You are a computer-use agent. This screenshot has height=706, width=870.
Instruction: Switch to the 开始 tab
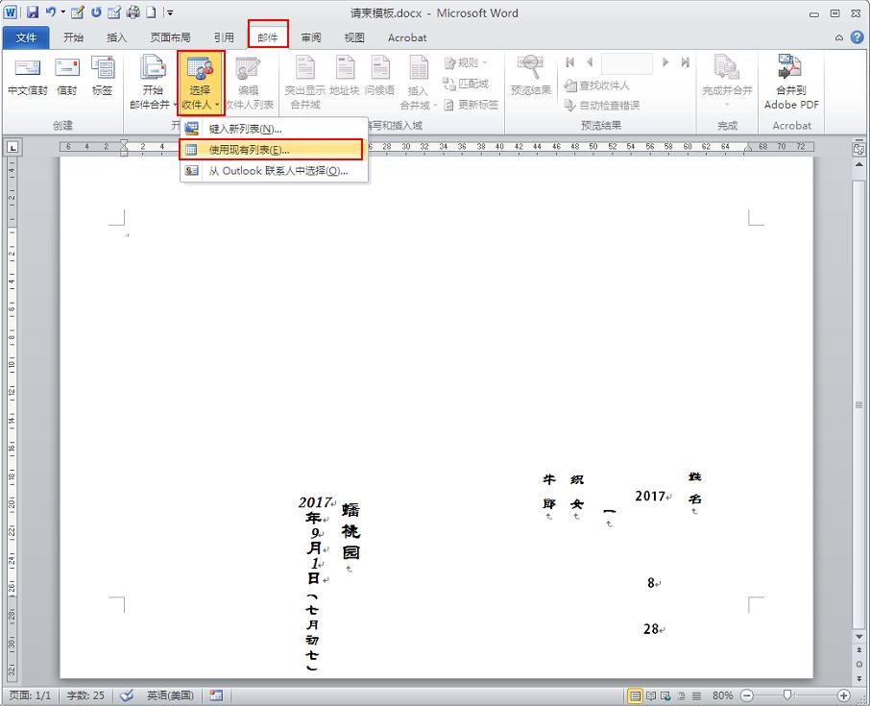coord(73,37)
